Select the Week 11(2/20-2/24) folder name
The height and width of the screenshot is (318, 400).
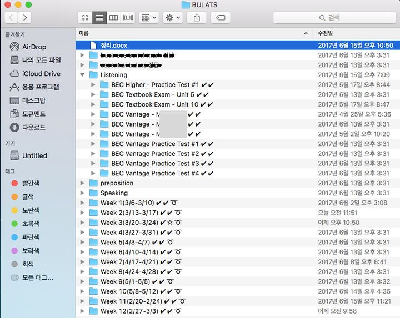pos(143,301)
